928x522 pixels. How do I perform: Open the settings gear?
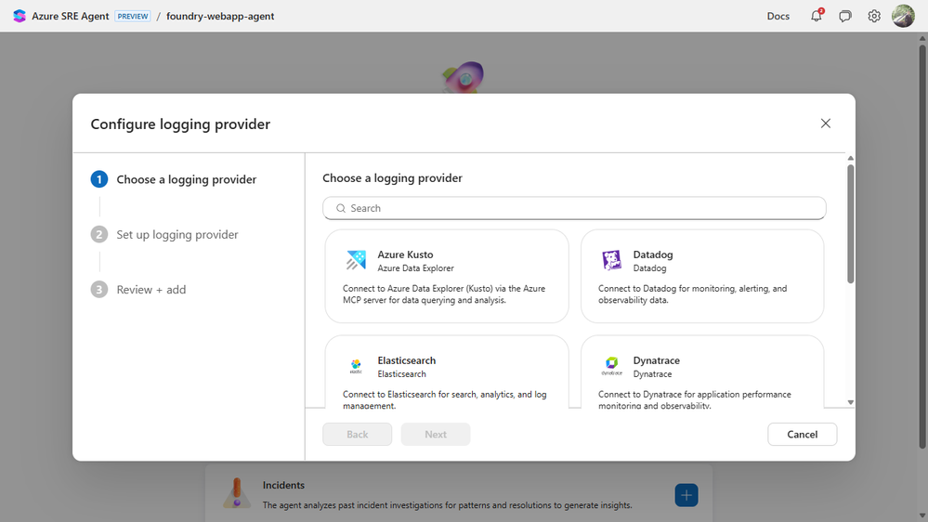pyautogui.click(x=874, y=16)
